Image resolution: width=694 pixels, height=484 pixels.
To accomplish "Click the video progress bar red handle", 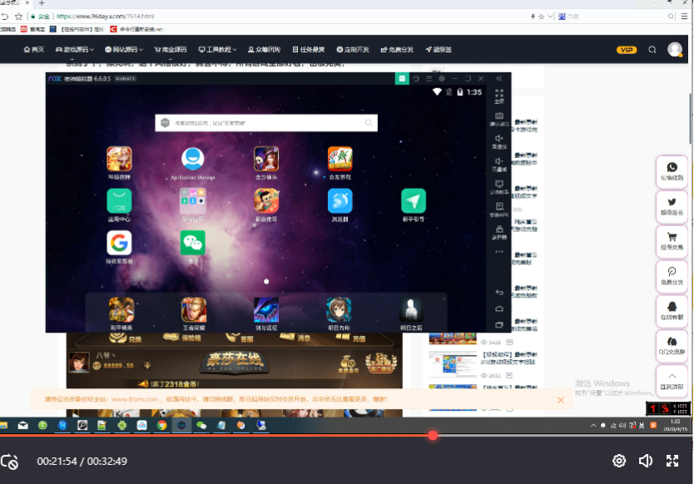I will pyautogui.click(x=433, y=435).
